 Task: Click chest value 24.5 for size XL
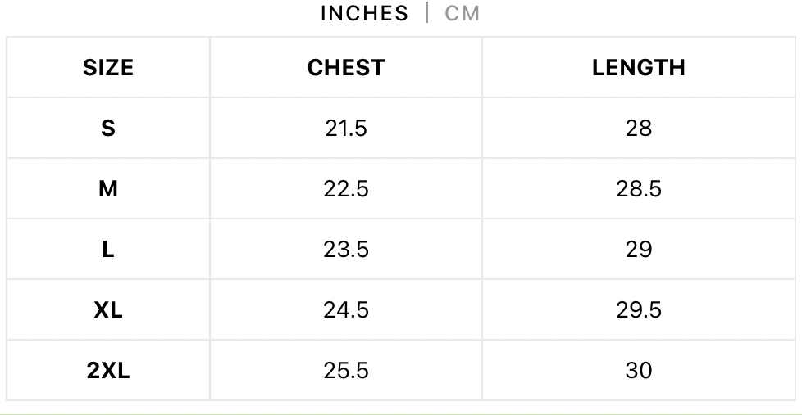click(x=346, y=310)
